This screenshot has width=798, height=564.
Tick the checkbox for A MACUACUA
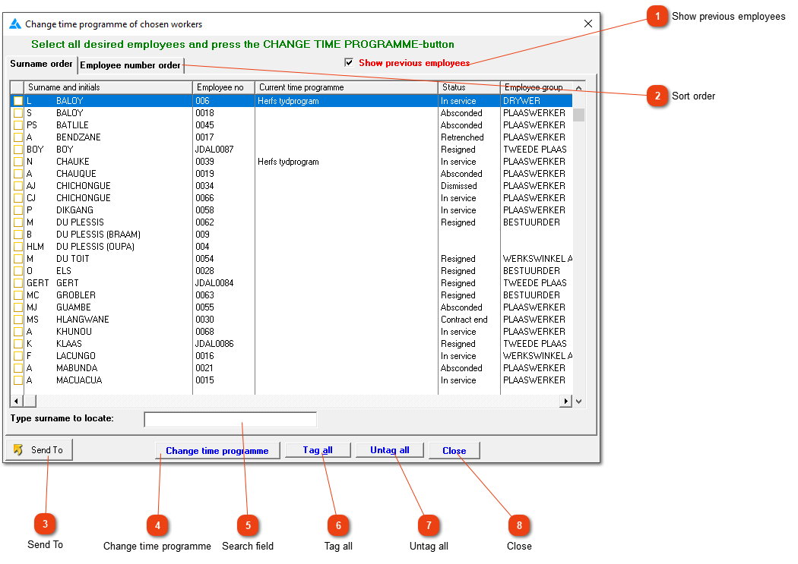coord(18,380)
